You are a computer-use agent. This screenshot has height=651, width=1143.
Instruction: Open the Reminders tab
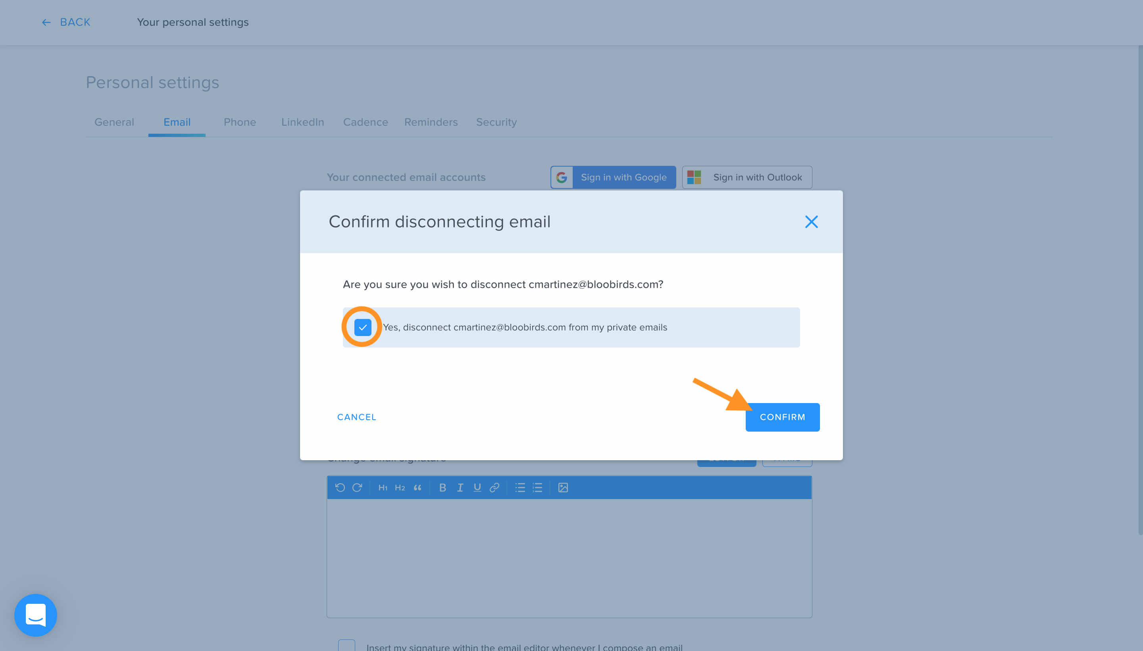pos(431,122)
